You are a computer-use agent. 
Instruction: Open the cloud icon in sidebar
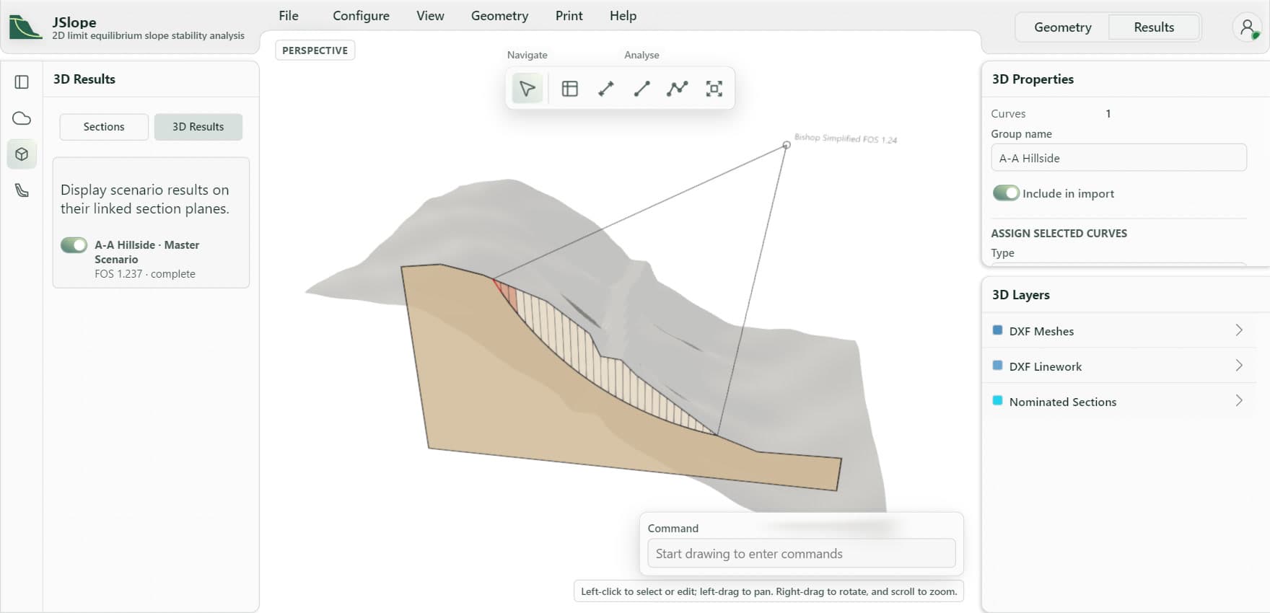point(22,118)
